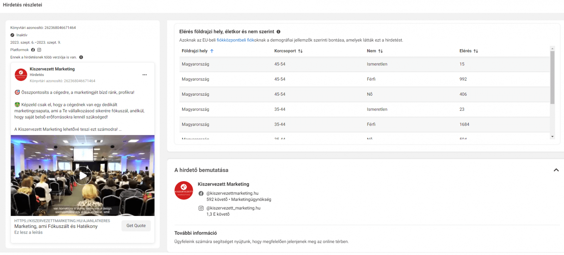
Task: Open the fiókközpontbeli fiók link
Action: (235, 40)
